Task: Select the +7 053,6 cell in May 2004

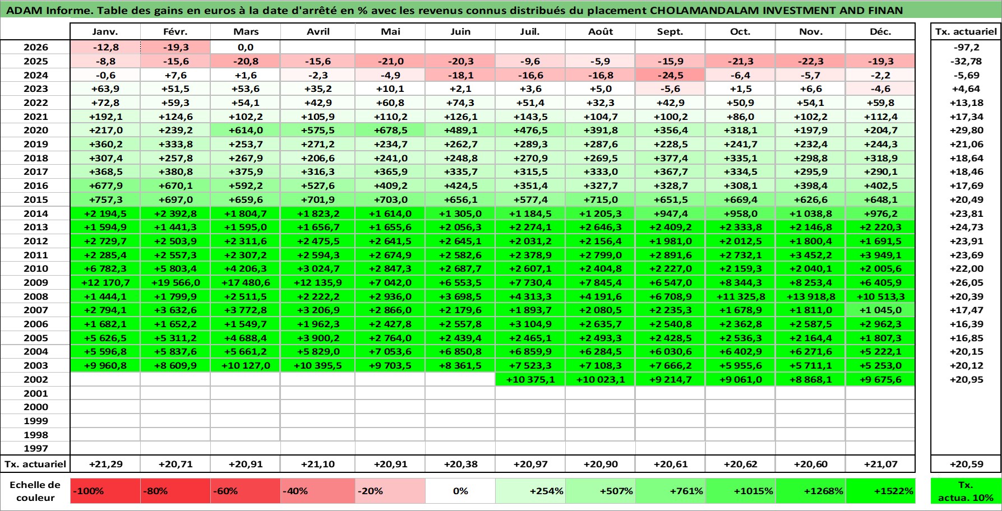Action: 390,351
